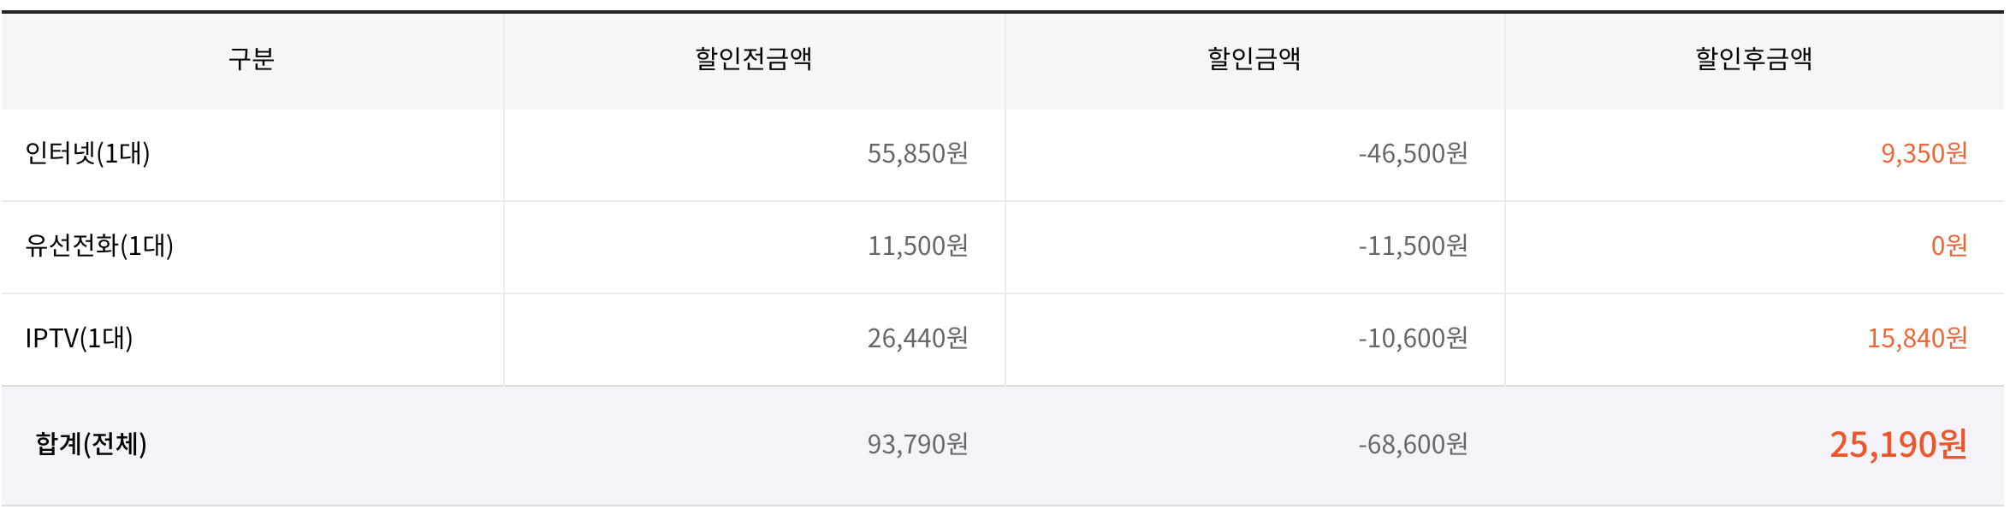Click the -68,600원 total discount value

(x=1413, y=444)
